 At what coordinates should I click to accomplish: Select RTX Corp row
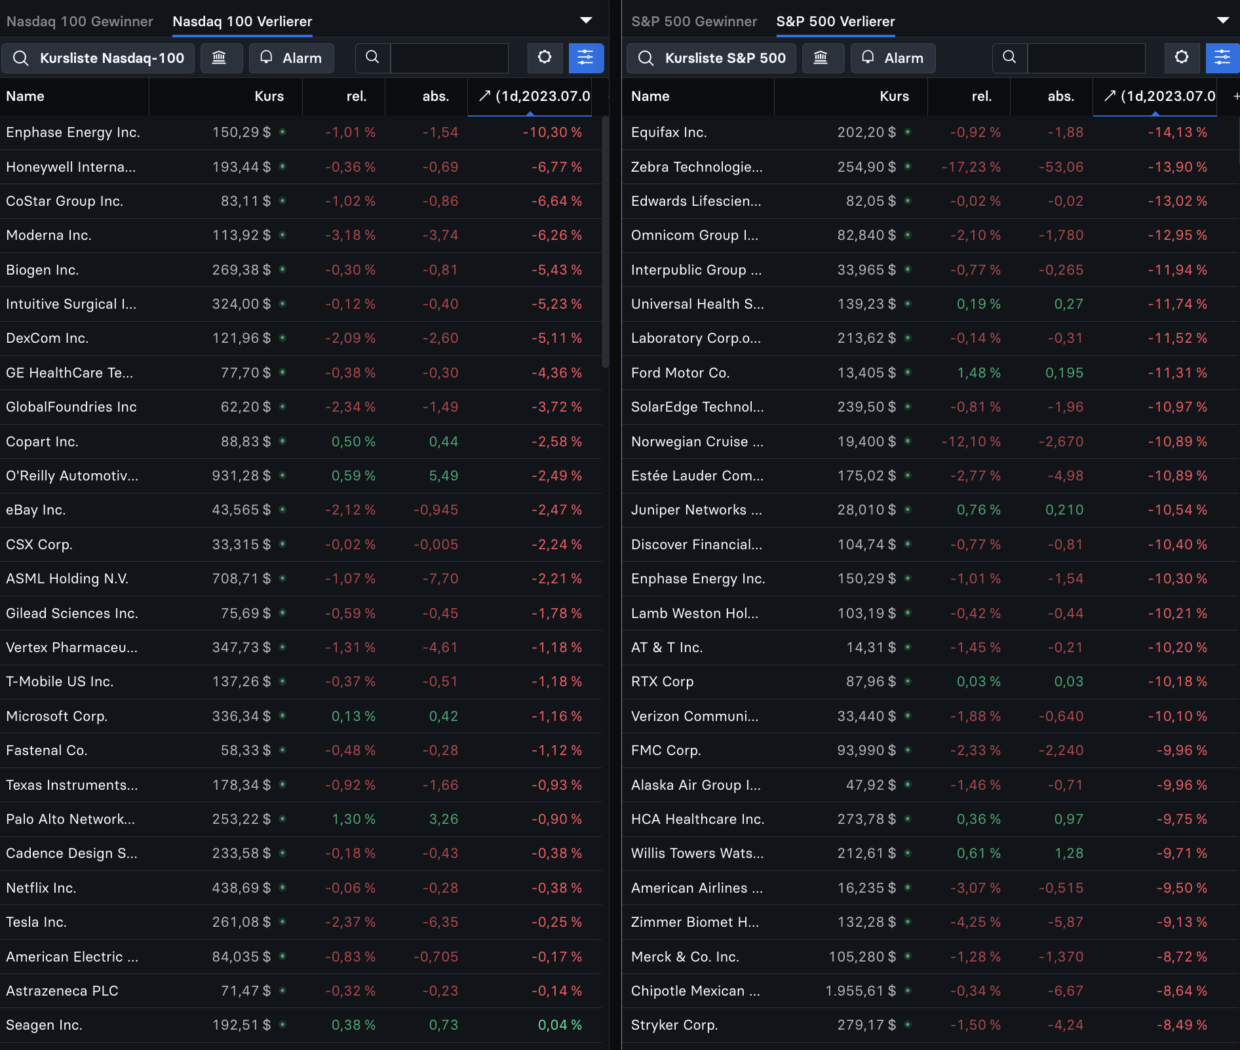click(x=931, y=682)
